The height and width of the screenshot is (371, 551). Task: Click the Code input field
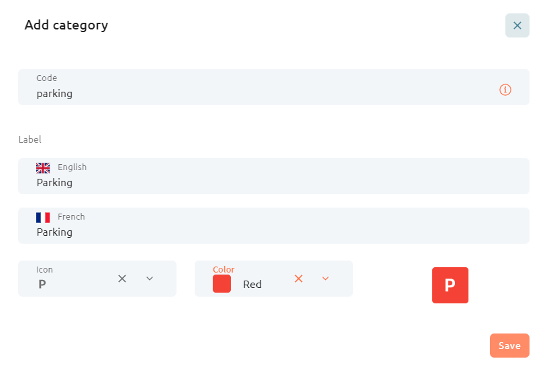click(x=273, y=87)
